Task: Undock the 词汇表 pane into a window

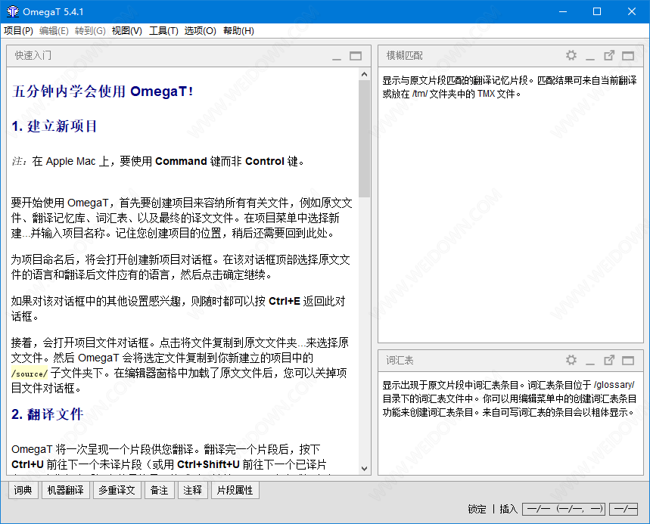Action: click(x=609, y=360)
